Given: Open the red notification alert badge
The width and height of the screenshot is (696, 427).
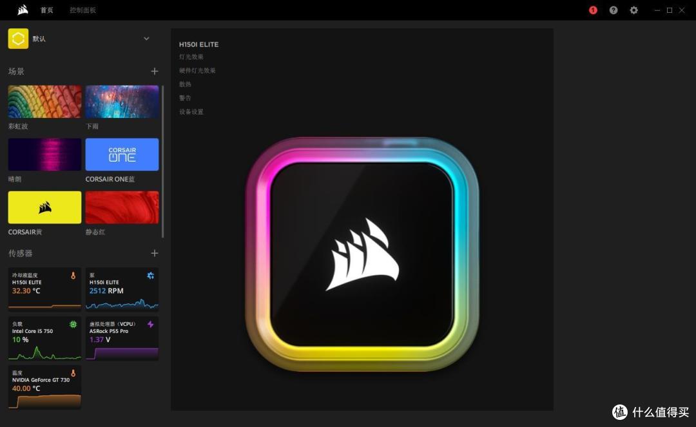Looking at the screenshot, I should (x=593, y=10).
